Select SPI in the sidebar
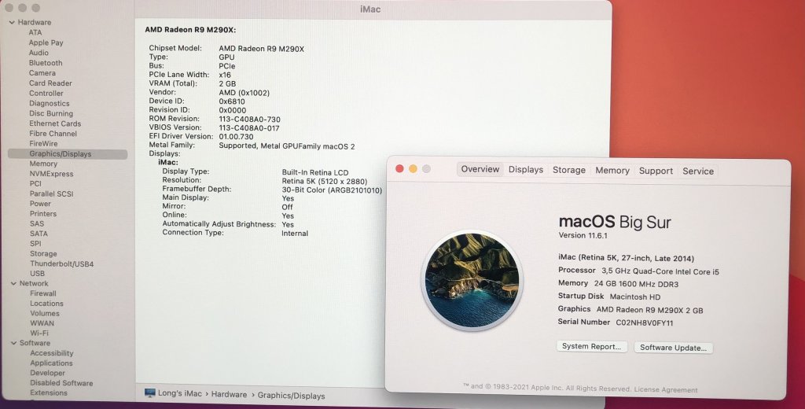This screenshot has height=409, width=805. point(35,244)
